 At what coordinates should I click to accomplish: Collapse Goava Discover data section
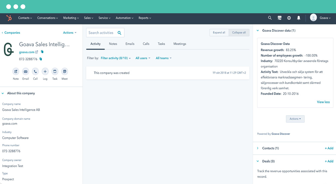(x=258, y=30)
